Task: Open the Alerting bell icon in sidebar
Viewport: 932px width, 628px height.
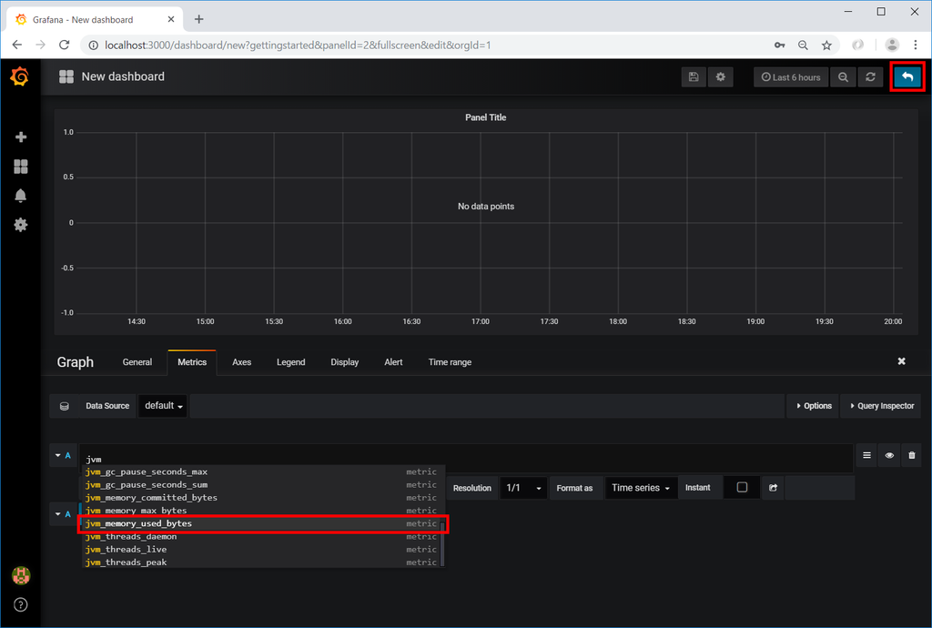Action: (x=21, y=196)
